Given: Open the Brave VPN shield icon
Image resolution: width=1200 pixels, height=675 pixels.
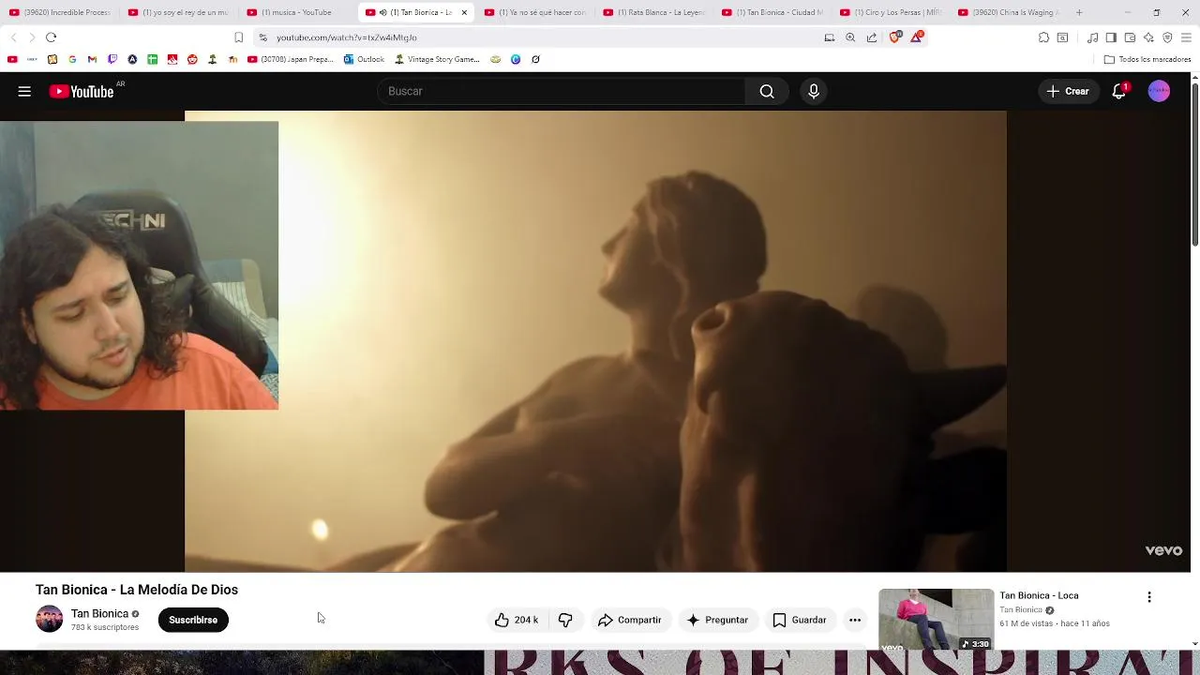Looking at the screenshot, I should [1167, 37].
